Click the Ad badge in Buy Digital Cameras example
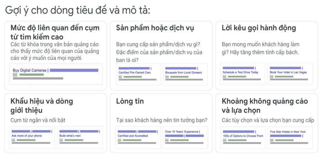Screen dimensions: 322x157 15,75
